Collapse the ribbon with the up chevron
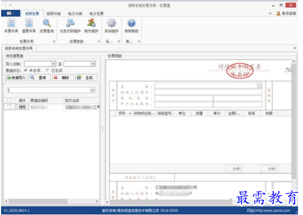Image resolution: width=303 pixels, height=215 pixels. pos(270,14)
